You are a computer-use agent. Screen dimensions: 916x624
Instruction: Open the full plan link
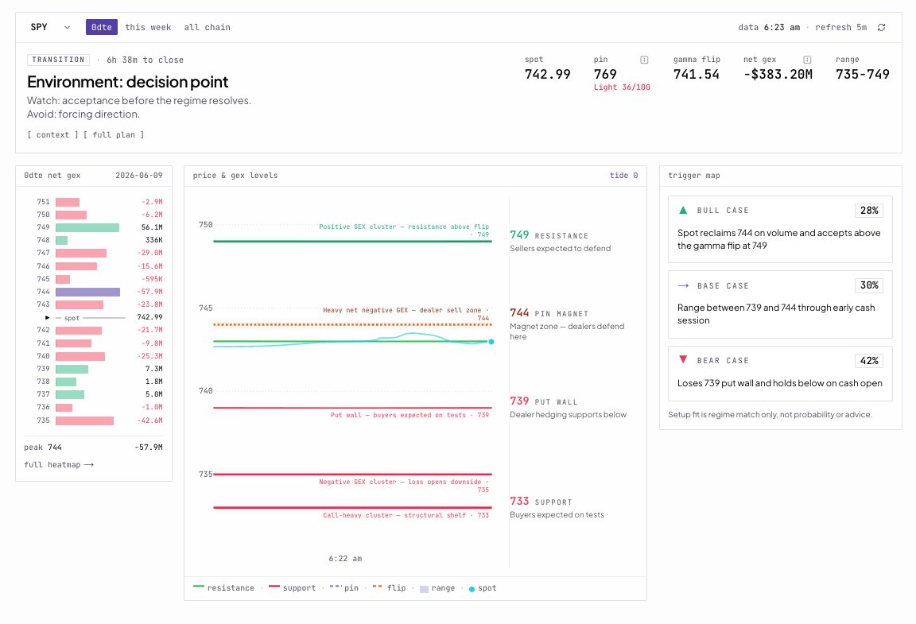point(114,135)
